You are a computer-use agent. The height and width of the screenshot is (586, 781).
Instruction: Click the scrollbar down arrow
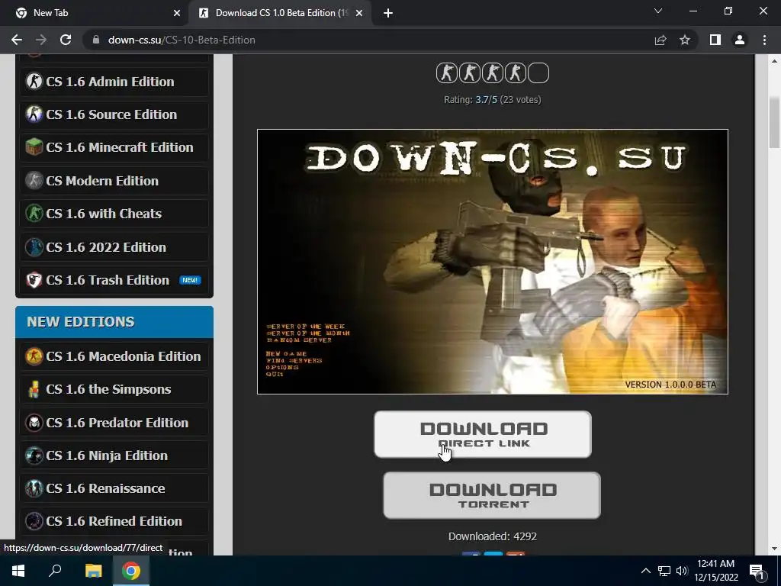click(x=774, y=549)
